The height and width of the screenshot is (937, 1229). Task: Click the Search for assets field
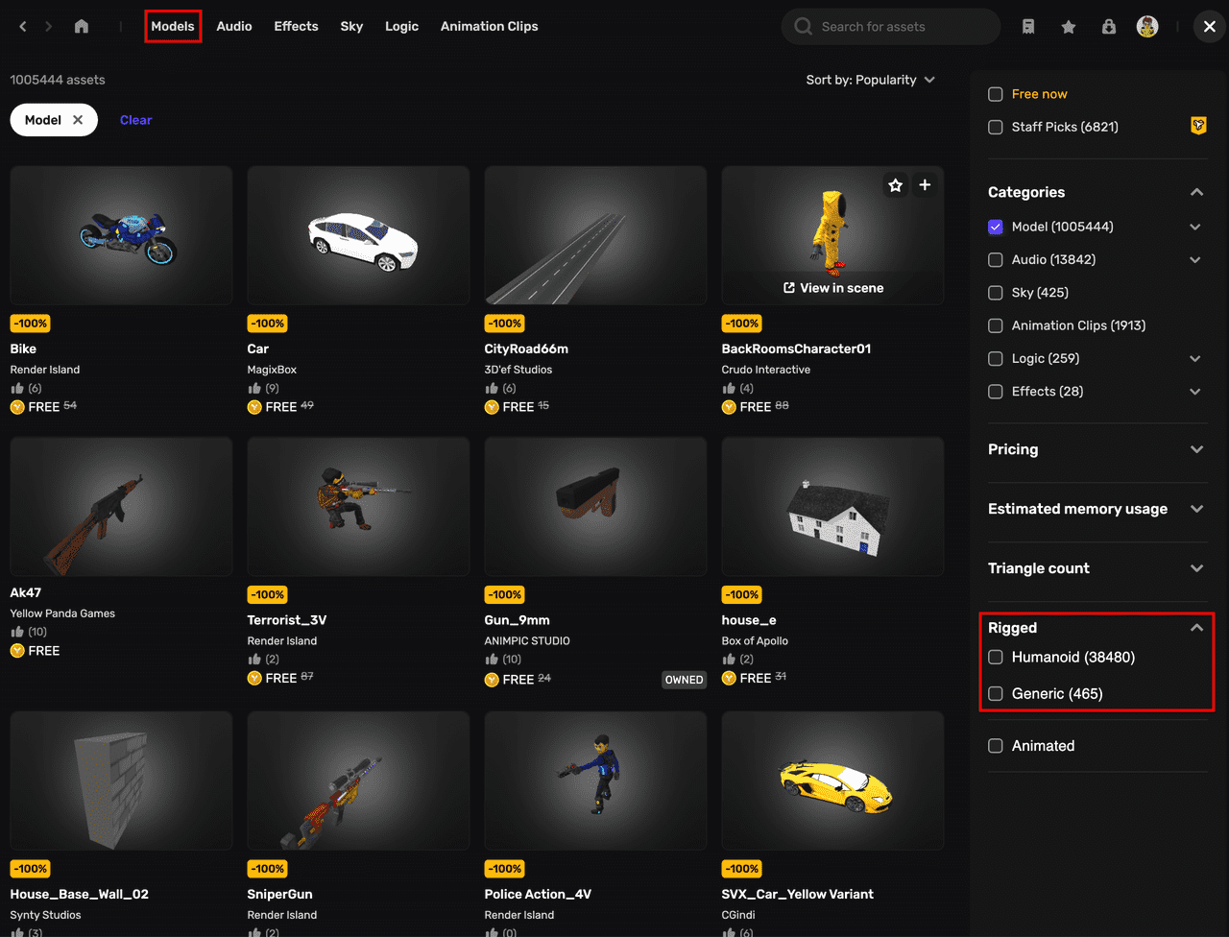tap(903, 27)
